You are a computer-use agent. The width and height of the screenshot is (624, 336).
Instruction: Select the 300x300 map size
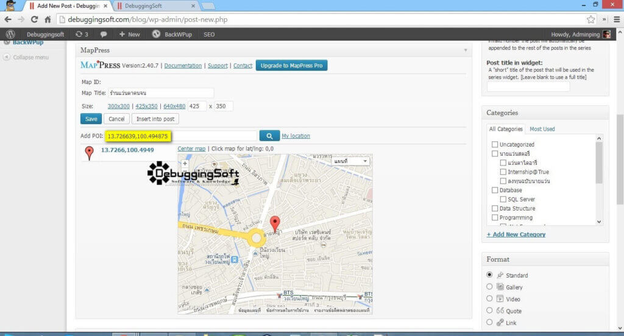point(119,106)
